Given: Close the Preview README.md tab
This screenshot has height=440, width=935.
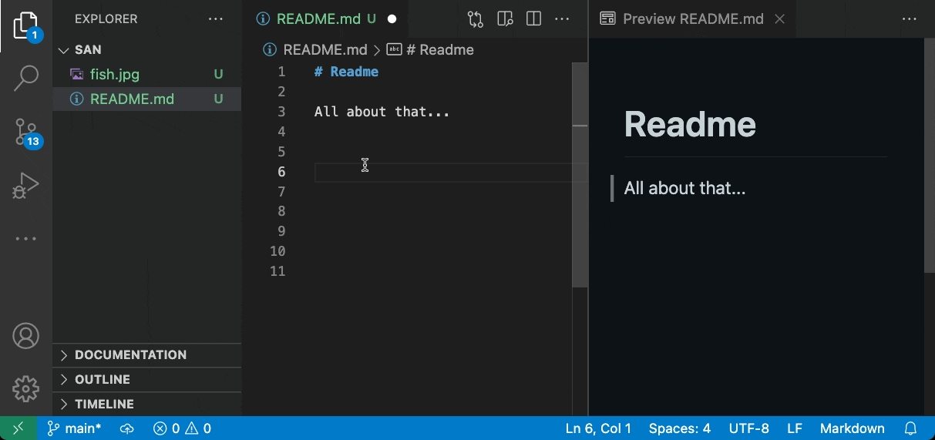Looking at the screenshot, I should pyautogui.click(x=779, y=19).
